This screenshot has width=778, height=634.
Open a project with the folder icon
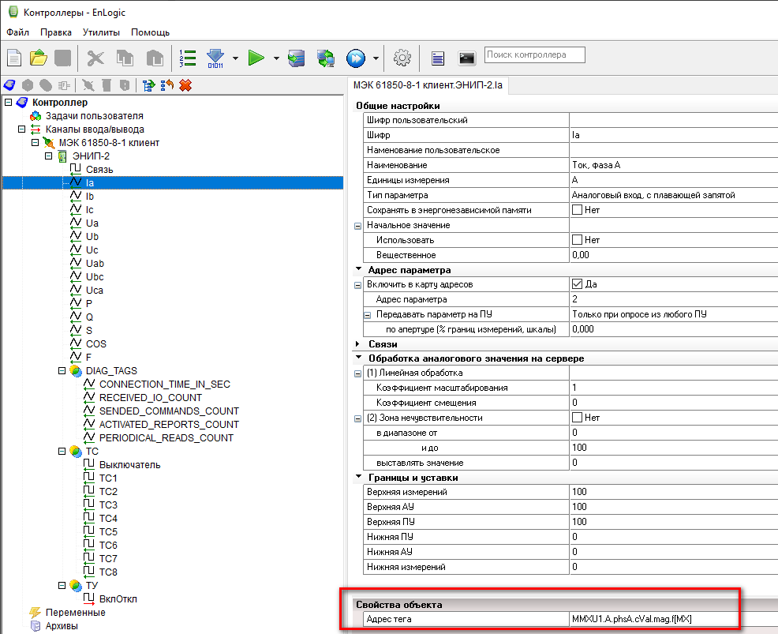coord(39,58)
